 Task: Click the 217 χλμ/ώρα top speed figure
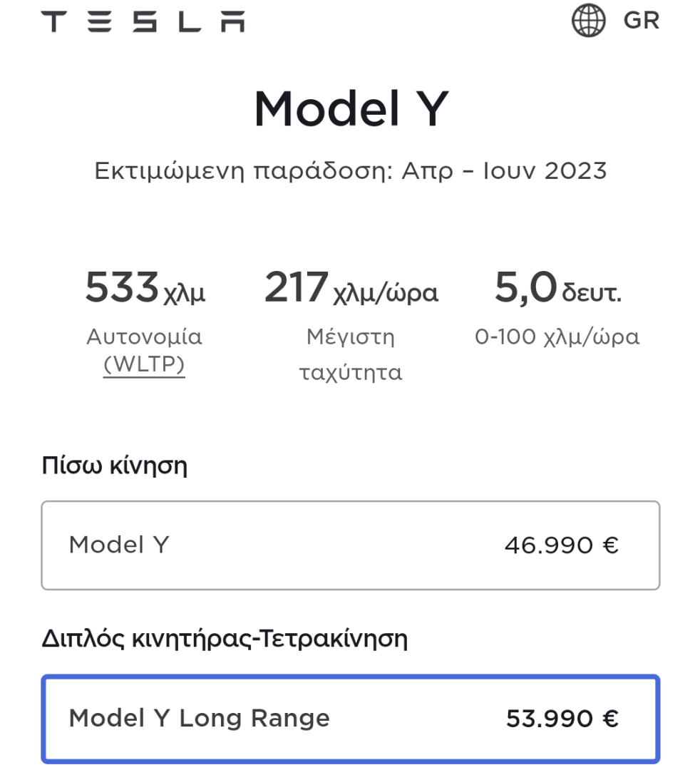tap(351, 288)
